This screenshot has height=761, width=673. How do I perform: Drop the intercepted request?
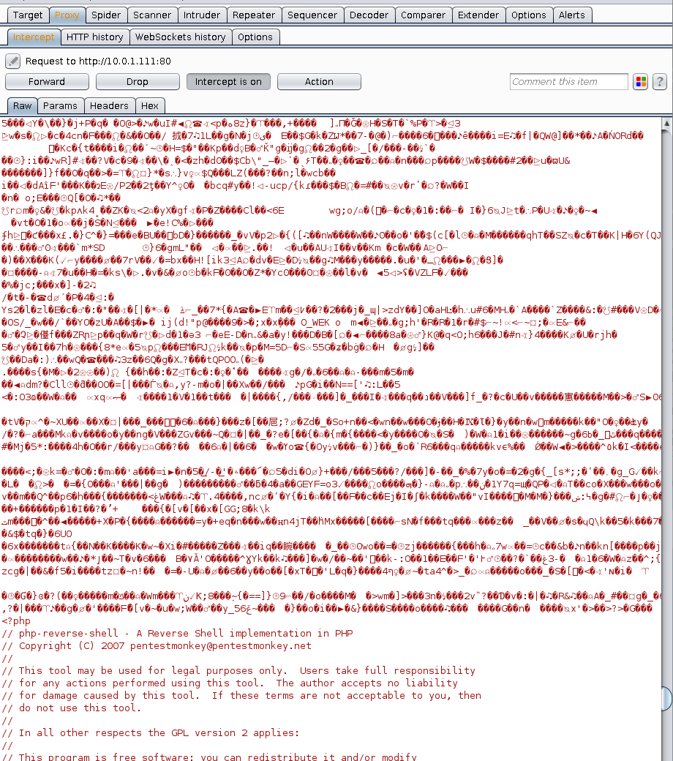[137, 81]
